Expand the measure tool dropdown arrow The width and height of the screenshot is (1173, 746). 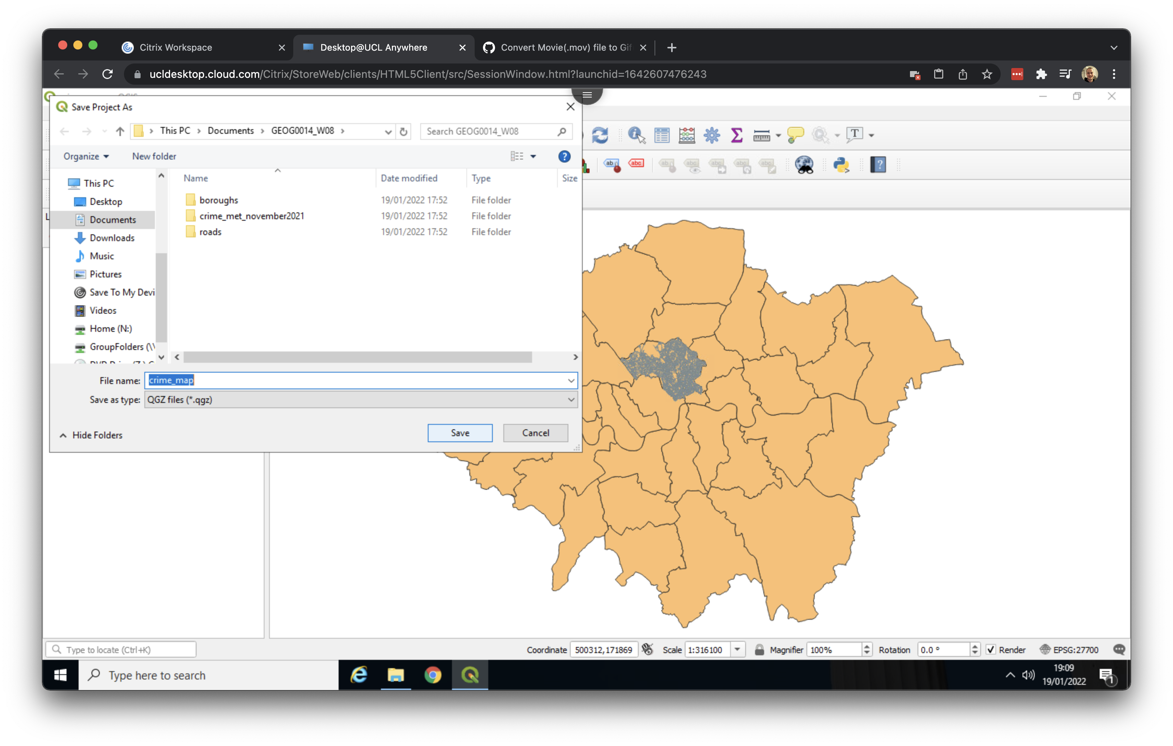point(778,135)
